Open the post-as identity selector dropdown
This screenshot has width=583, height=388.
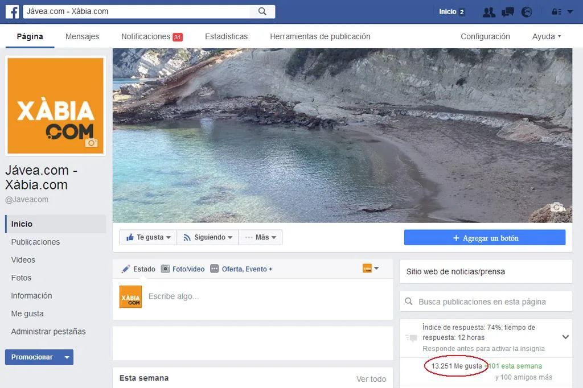370,269
